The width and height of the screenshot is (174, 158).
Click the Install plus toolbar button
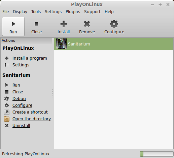[64, 27]
